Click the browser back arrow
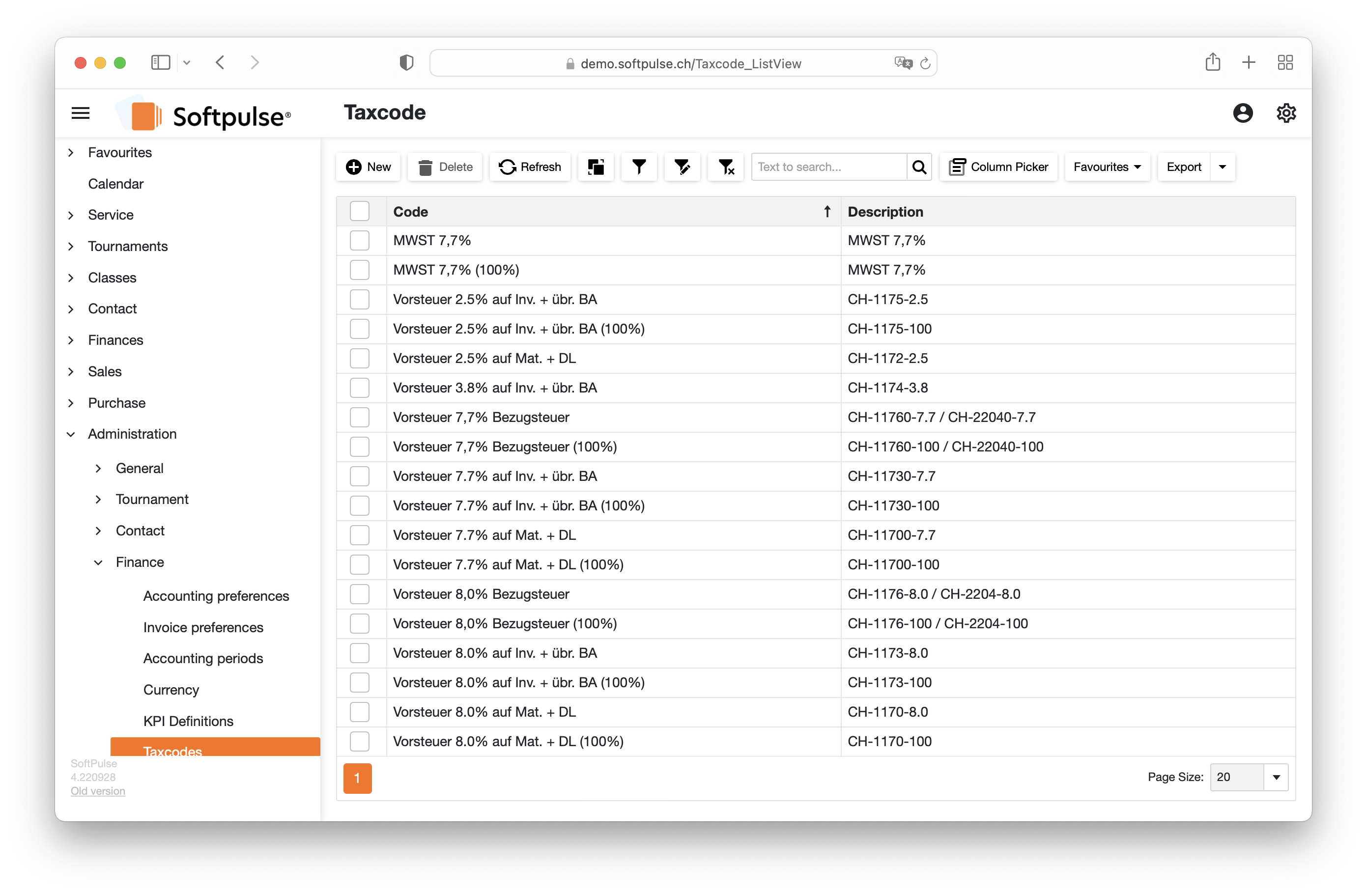 coord(220,62)
